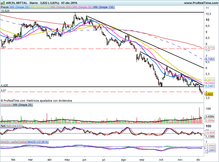Click the 4,01 dashed level label
This screenshot has height=162, width=219.
pyautogui.click(x=3, y=90)
